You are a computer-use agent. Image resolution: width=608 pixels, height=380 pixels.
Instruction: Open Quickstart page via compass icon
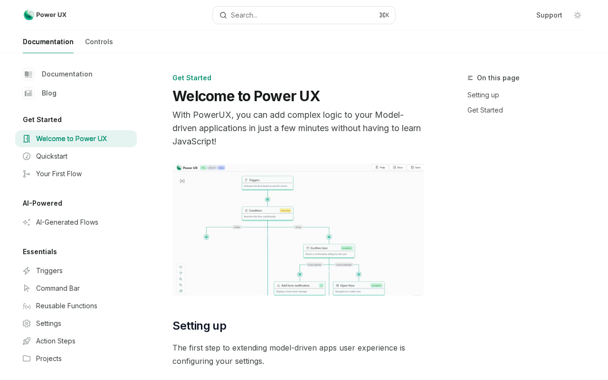coord(27,156)
